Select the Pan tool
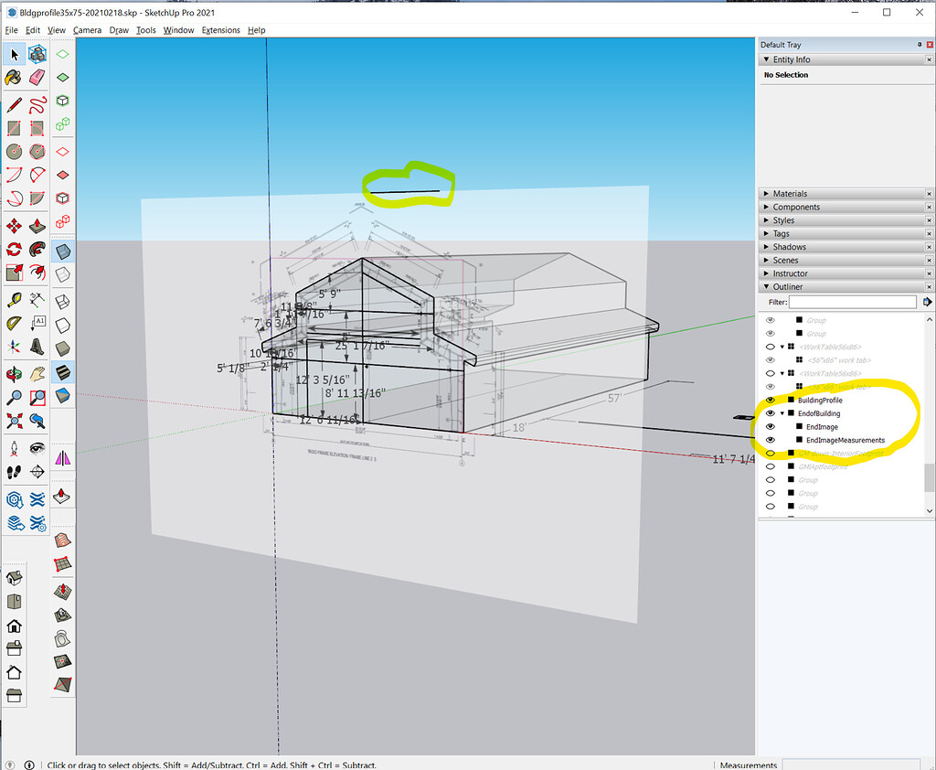Screen dimensions: 936x770 pos(37,373)
